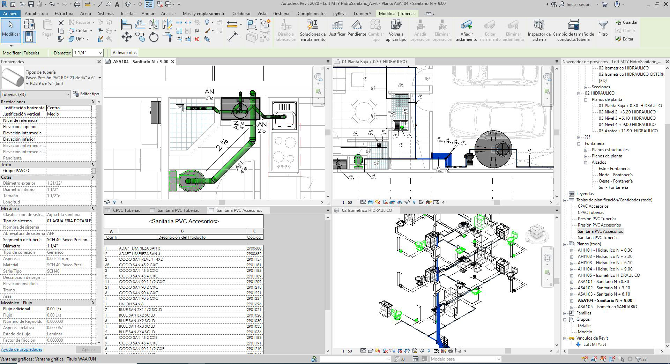This screenshot has height=364, width=670.
Task: Toggle the Grupo PAVCO checkbox
Action: tap(94, 171)
